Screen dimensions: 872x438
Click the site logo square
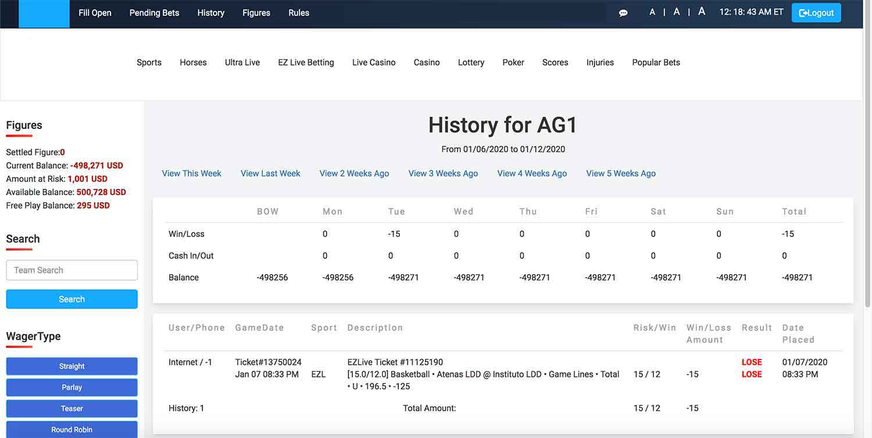(45, 12)
